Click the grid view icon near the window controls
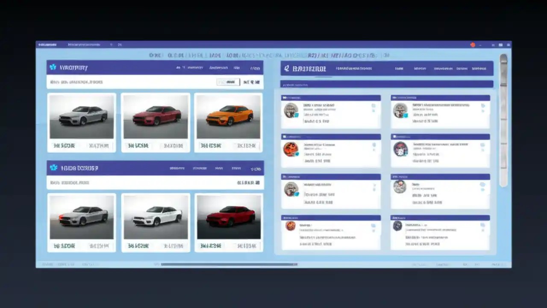The image size is (547, 308). point(501,44)
